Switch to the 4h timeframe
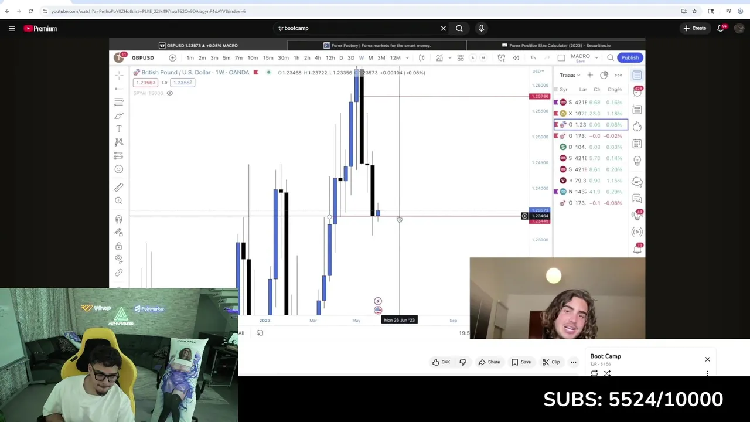 click(x=318, y=57)
